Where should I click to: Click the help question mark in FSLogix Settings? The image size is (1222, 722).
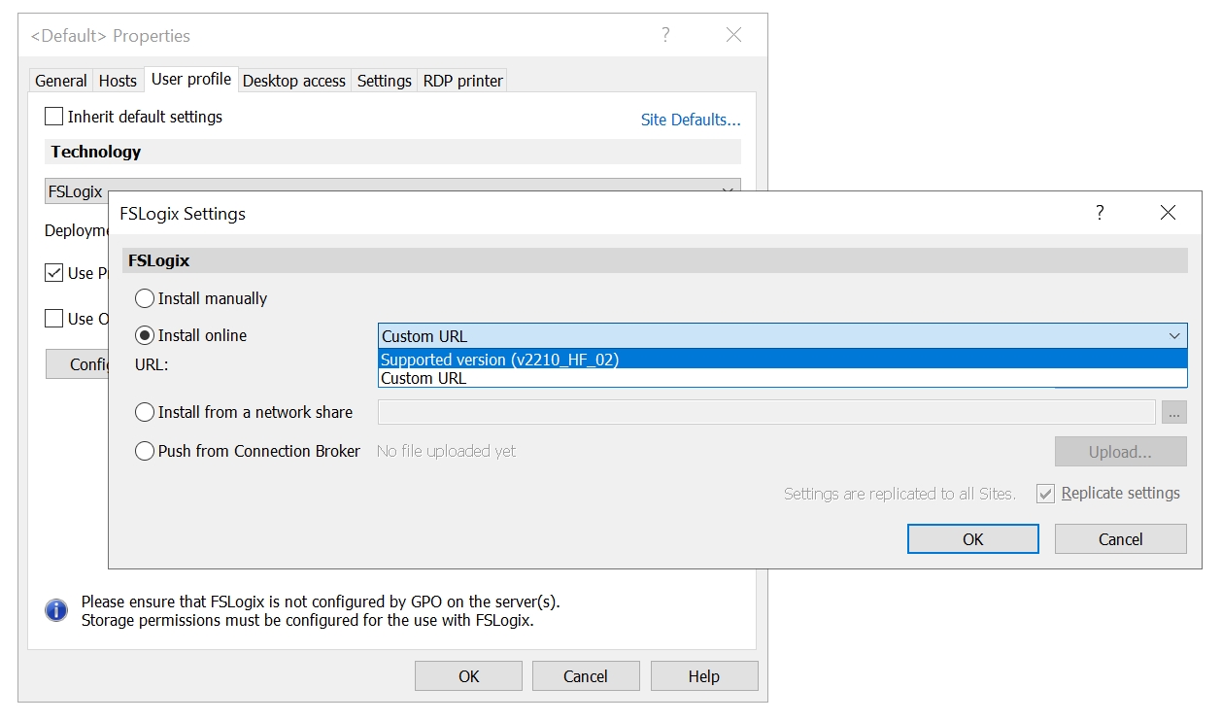(x=1100, y=213)
